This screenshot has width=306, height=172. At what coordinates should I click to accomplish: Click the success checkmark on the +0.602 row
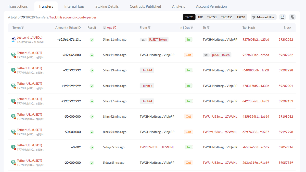point(92,147)
